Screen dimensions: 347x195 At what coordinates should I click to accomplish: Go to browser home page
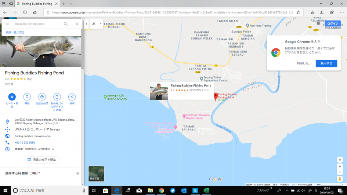pyautogui.click(x=35, y=12)
